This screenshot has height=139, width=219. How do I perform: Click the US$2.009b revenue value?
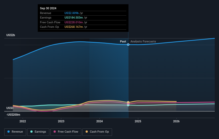72,13
